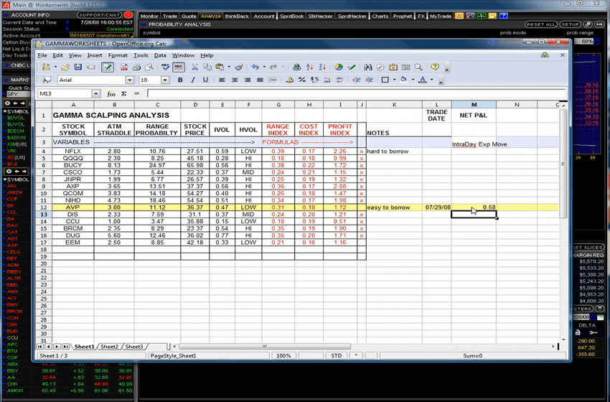Undo the last action

(x=255, y=67)
